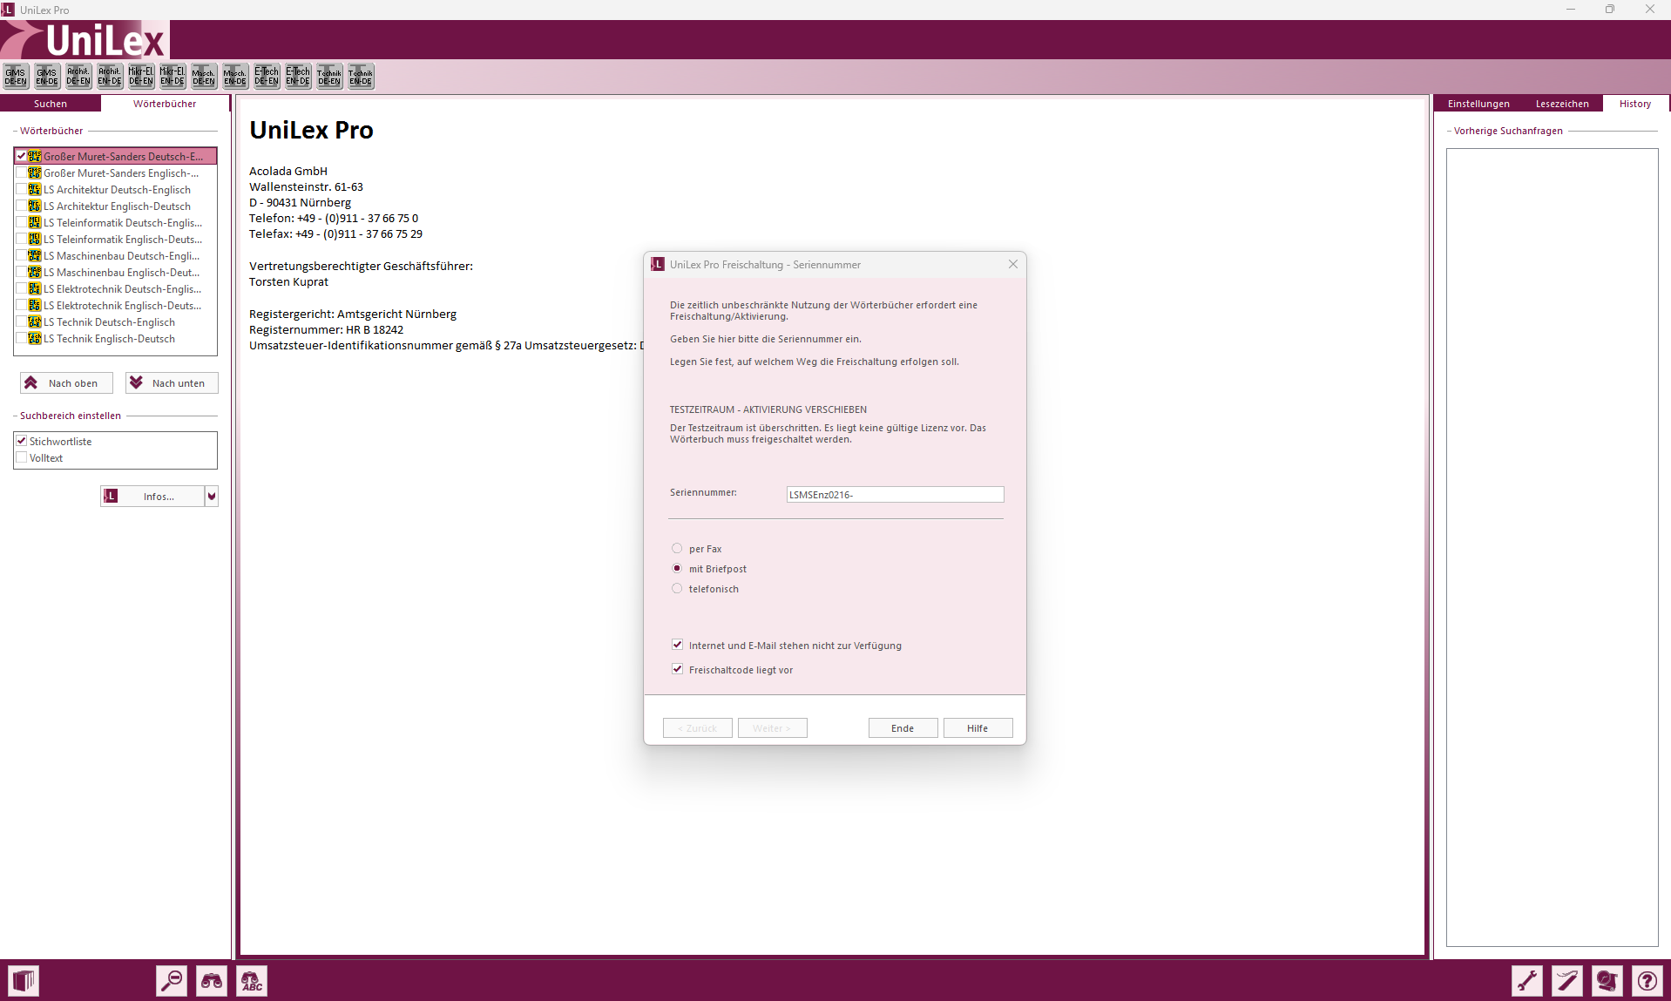Click the magnifier search icon in bottom bar
The width and height of the screenshot is (1671, 1001).
pos(172,981)
